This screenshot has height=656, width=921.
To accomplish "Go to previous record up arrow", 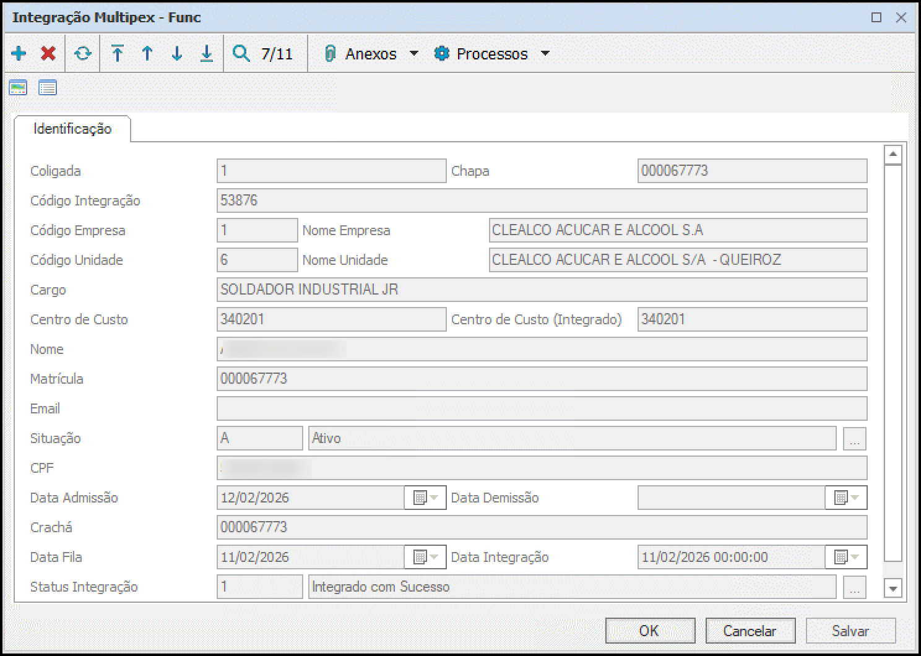I will (147, 54).
